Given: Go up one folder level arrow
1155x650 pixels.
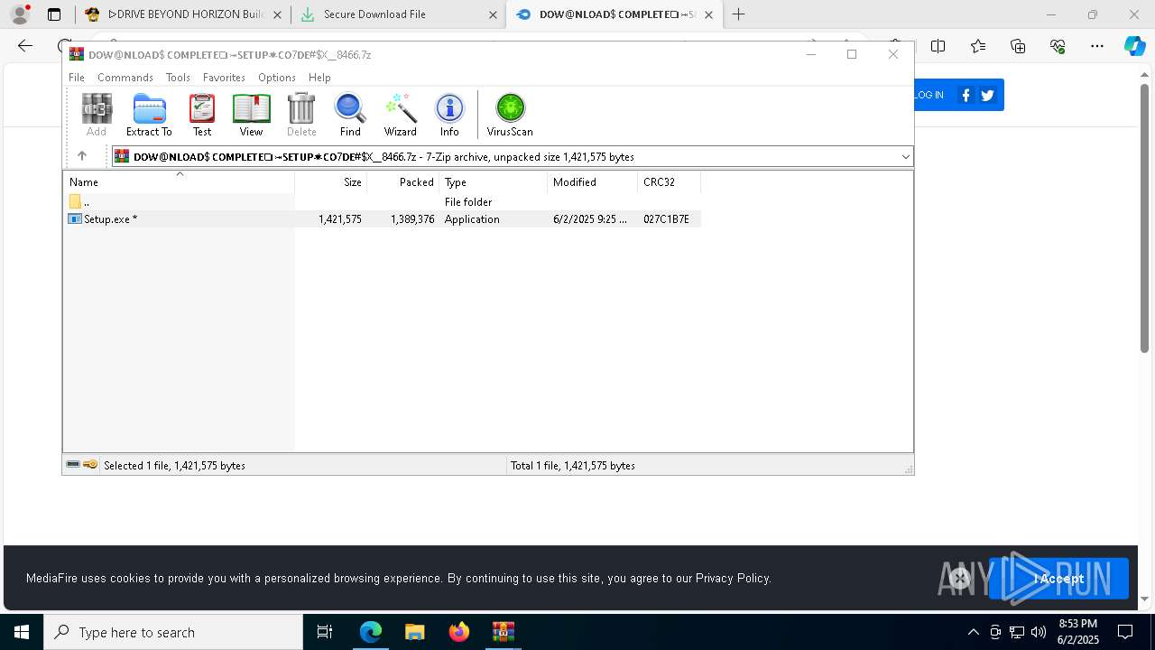Looking at the screenshot, I should click(x=82, y=156).
